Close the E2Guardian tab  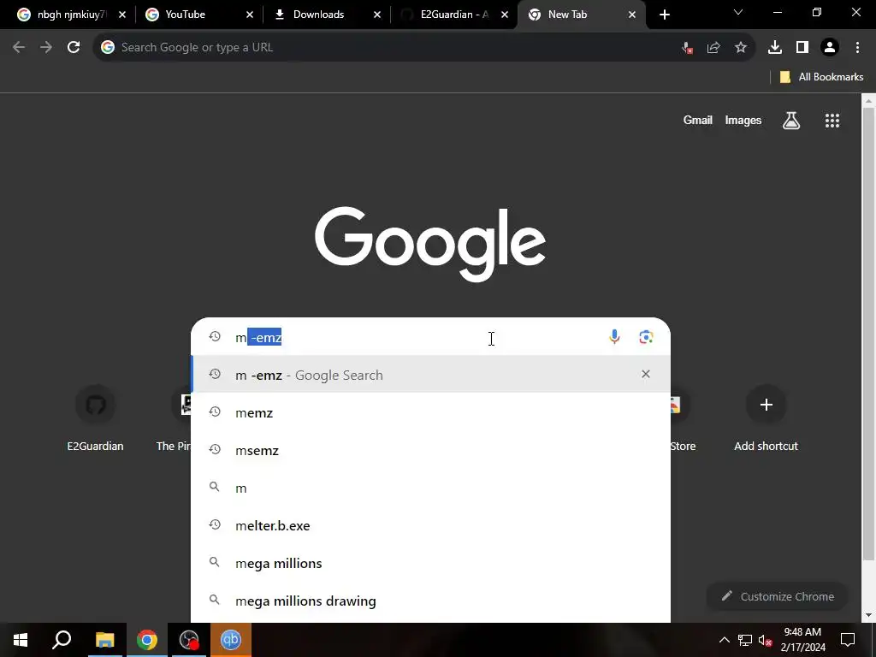click(505, 15)
